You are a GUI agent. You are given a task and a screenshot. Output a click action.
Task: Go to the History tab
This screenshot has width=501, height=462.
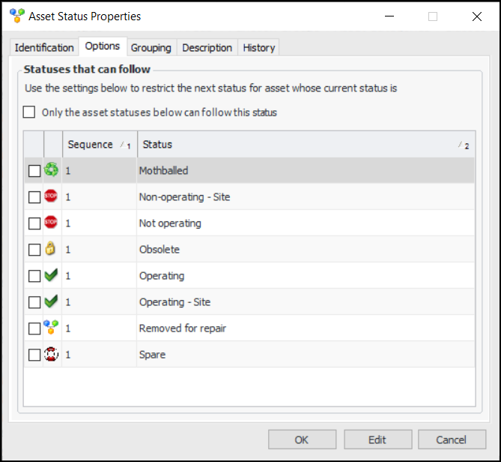click(258, 47)
